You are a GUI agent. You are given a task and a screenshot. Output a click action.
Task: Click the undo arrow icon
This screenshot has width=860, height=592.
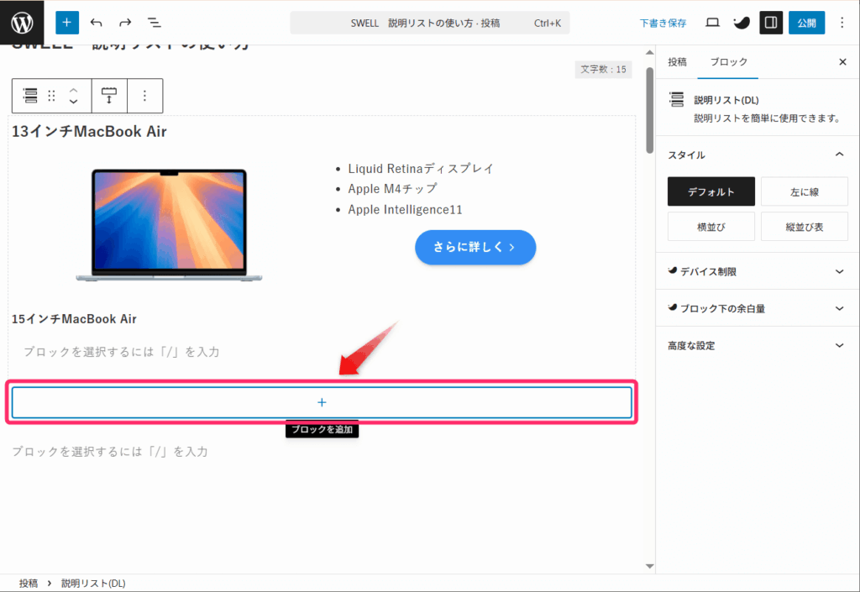97,23
